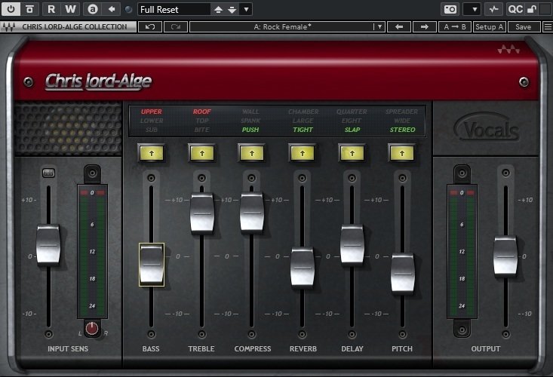Click the Delay fader handle

click(352, 245)
